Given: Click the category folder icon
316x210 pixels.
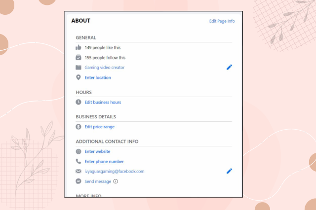Looking at the screenshot, I should (x=78, y=68).
